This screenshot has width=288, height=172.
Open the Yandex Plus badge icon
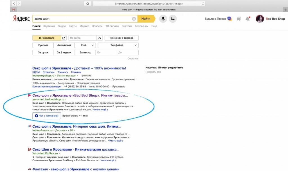[x=229, y=18]
